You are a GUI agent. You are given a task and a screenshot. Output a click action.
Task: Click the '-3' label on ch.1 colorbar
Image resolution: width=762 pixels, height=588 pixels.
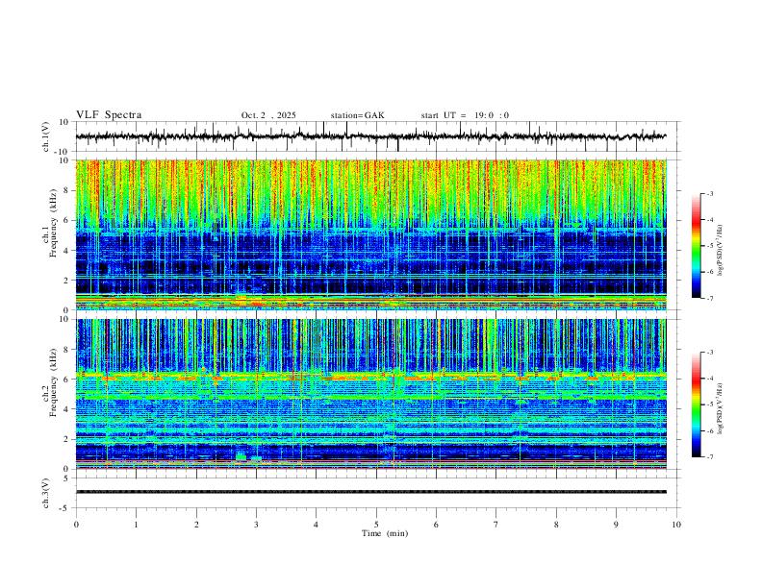(x=709, y=193)
